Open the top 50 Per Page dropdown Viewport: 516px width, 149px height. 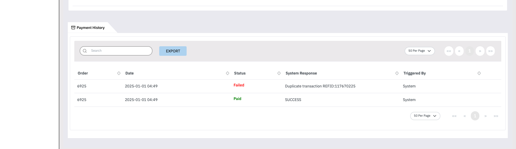click(x=419, y=51)
